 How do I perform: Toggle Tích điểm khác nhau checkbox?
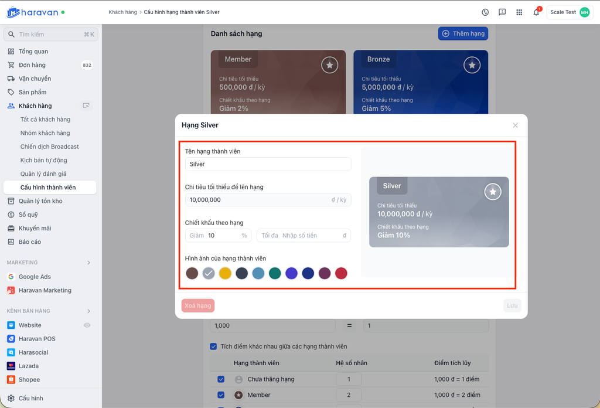[x=213, y=346]
